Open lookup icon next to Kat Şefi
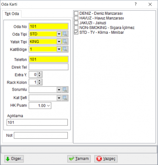Viewport: 158px width, 165px height. tap(65, 98)
